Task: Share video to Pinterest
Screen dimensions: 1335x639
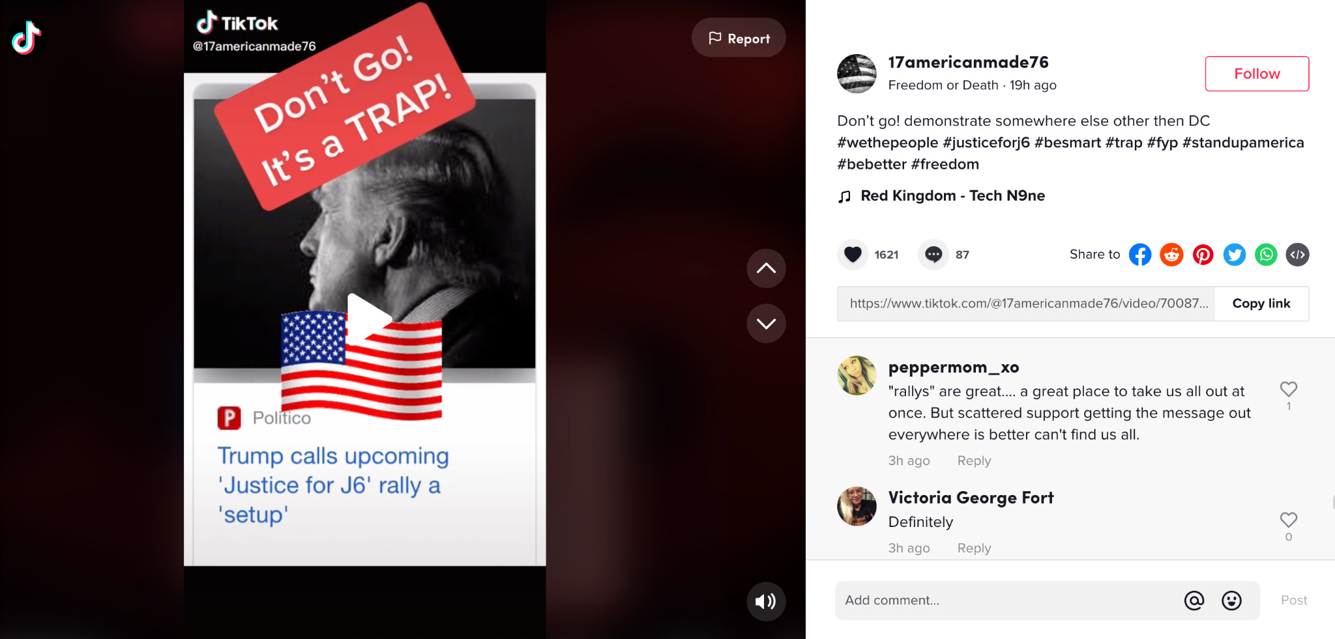Action: tap(1203, 255)
